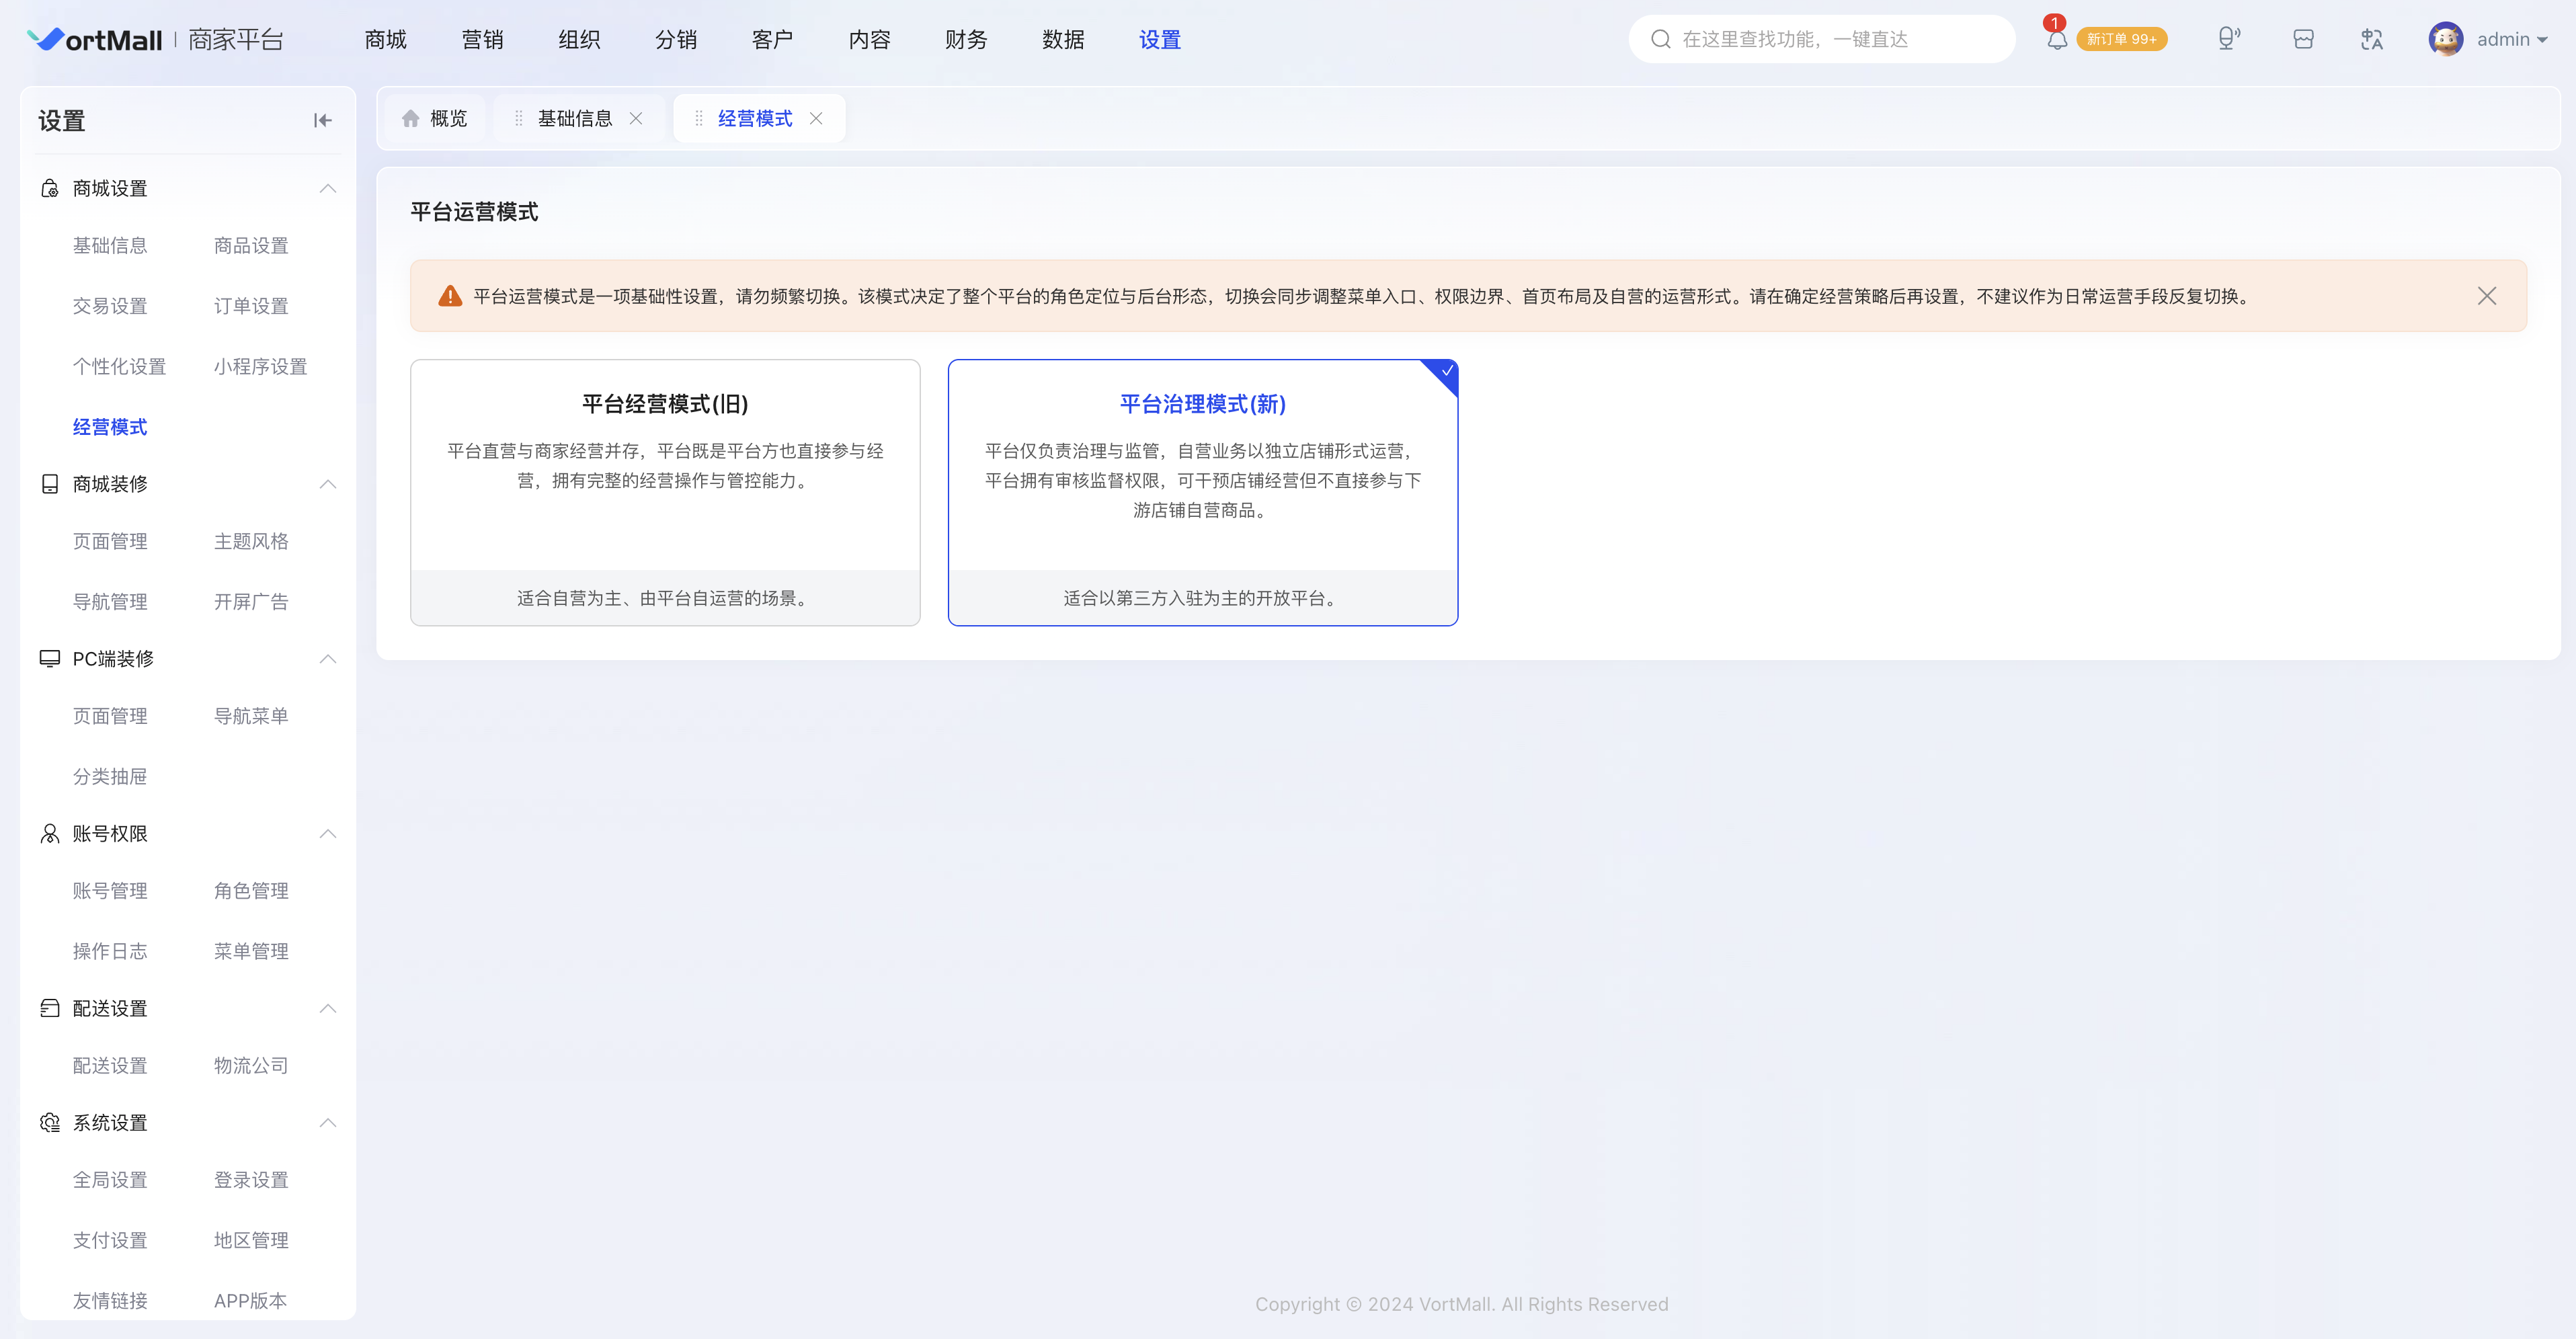
Task: Click the admin avatar image
Action: point(2446,39)
